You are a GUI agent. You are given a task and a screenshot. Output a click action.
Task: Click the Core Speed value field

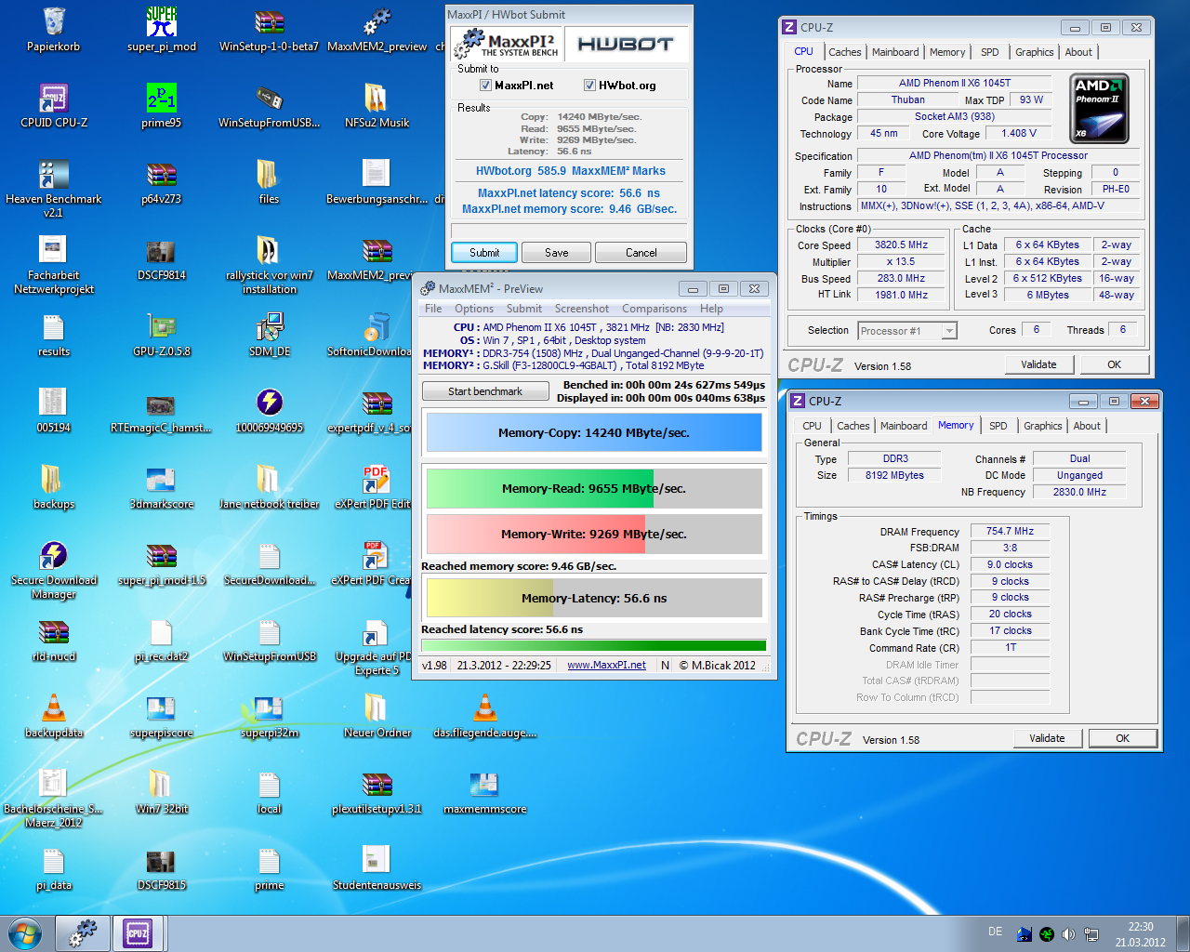point(901,245)
